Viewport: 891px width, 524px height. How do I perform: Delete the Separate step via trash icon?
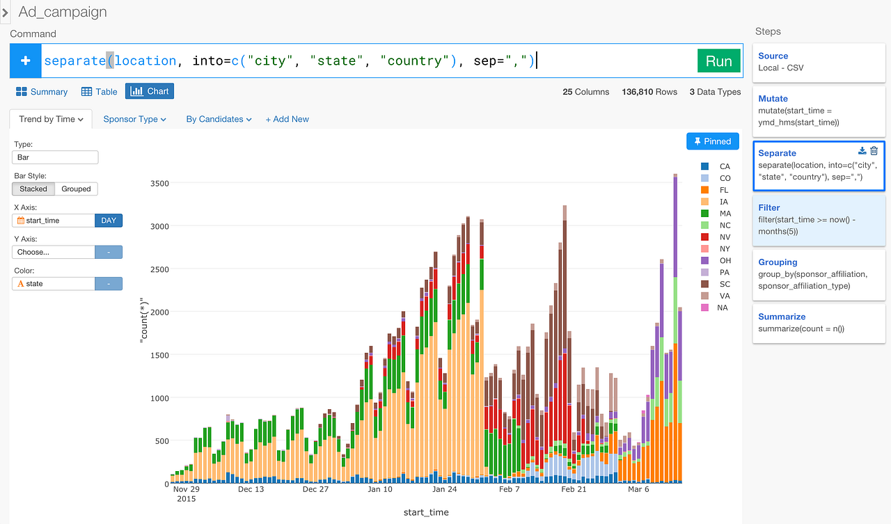point(874,150)
